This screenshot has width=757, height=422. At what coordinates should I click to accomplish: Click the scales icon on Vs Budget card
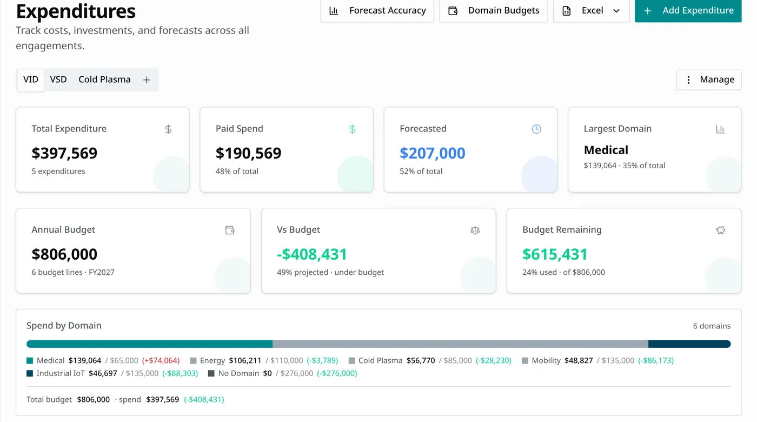pos(475,230)
